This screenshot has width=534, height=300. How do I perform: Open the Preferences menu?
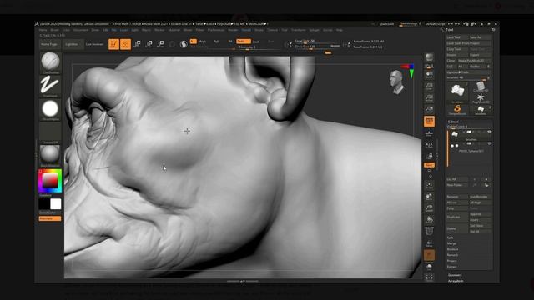coord(216,30)
